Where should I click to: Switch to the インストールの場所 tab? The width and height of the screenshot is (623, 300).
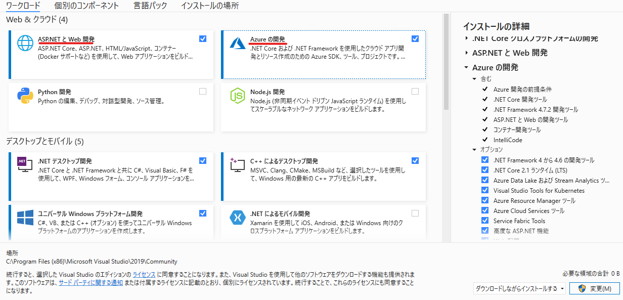click(x=210, y=6)
